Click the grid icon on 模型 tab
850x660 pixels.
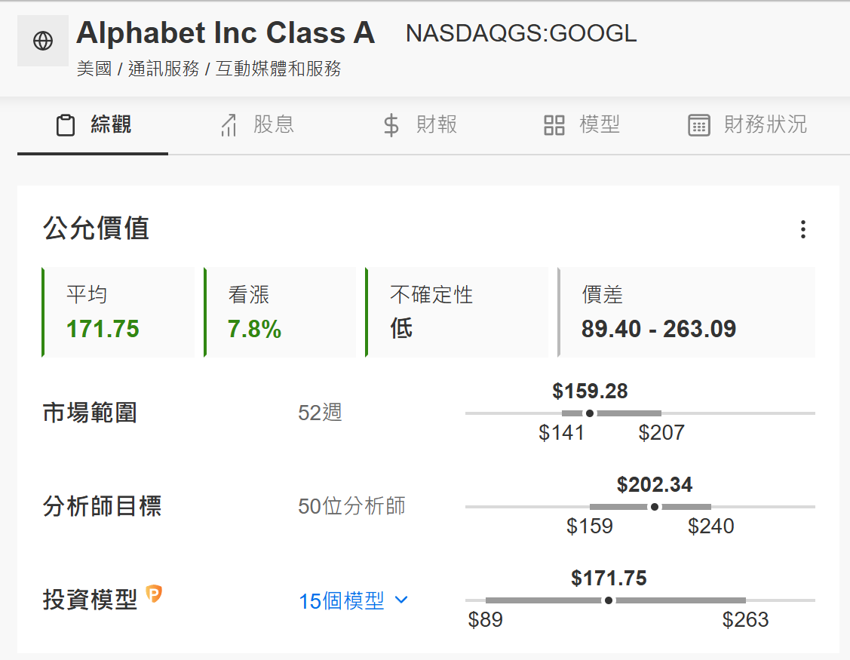(554, 125)
